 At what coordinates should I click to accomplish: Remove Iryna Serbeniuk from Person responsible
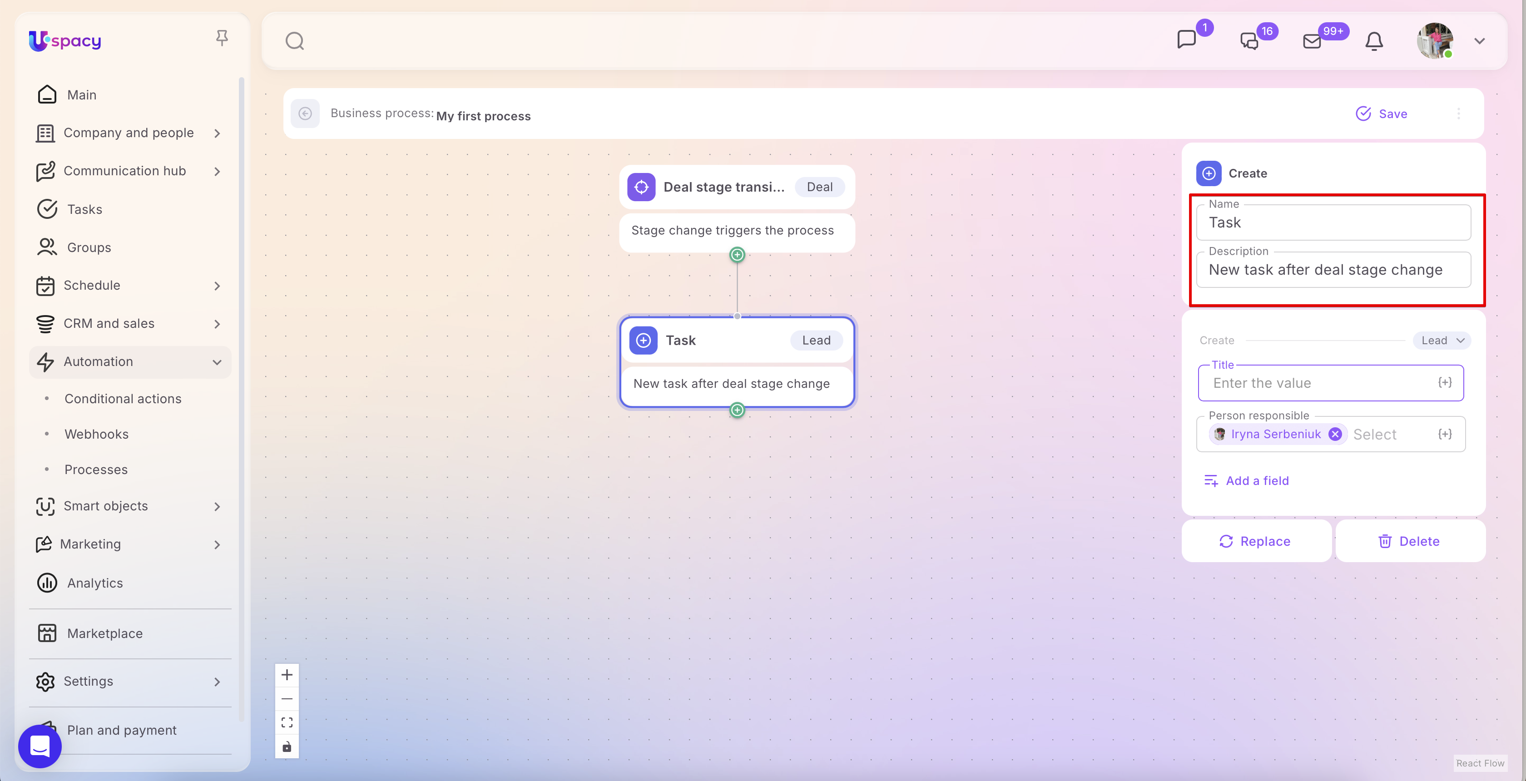point(1335,434)
